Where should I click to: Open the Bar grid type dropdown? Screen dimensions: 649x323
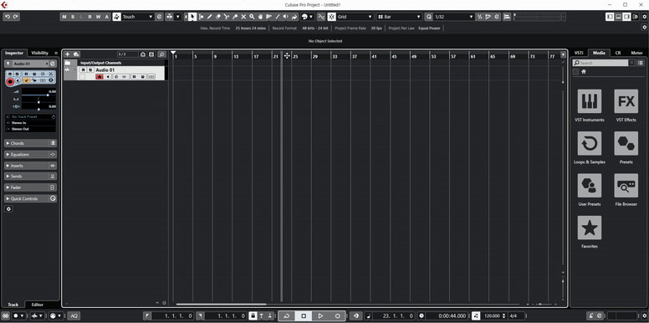(399, 17)
